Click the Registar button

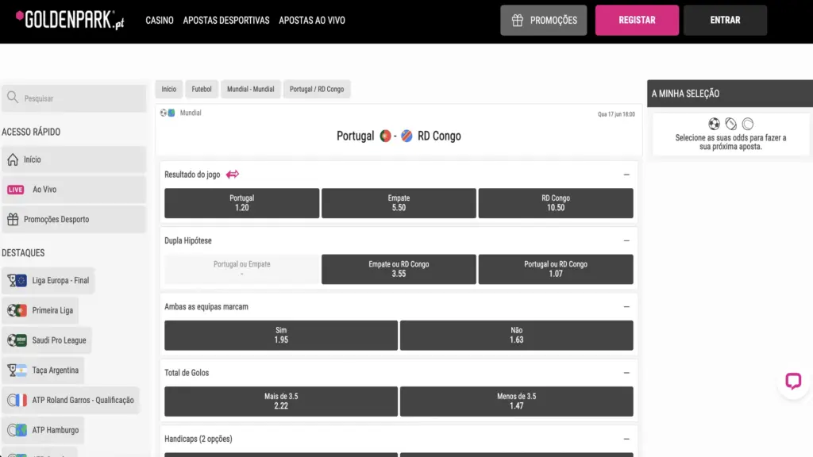tap(637, 20)
